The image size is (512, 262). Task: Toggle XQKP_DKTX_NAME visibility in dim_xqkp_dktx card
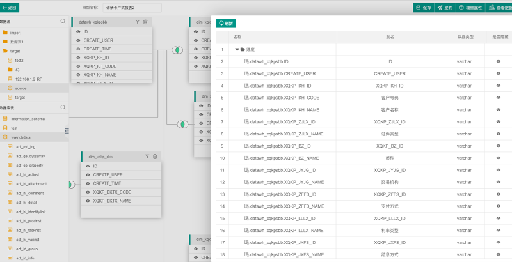tap(88, 201)
